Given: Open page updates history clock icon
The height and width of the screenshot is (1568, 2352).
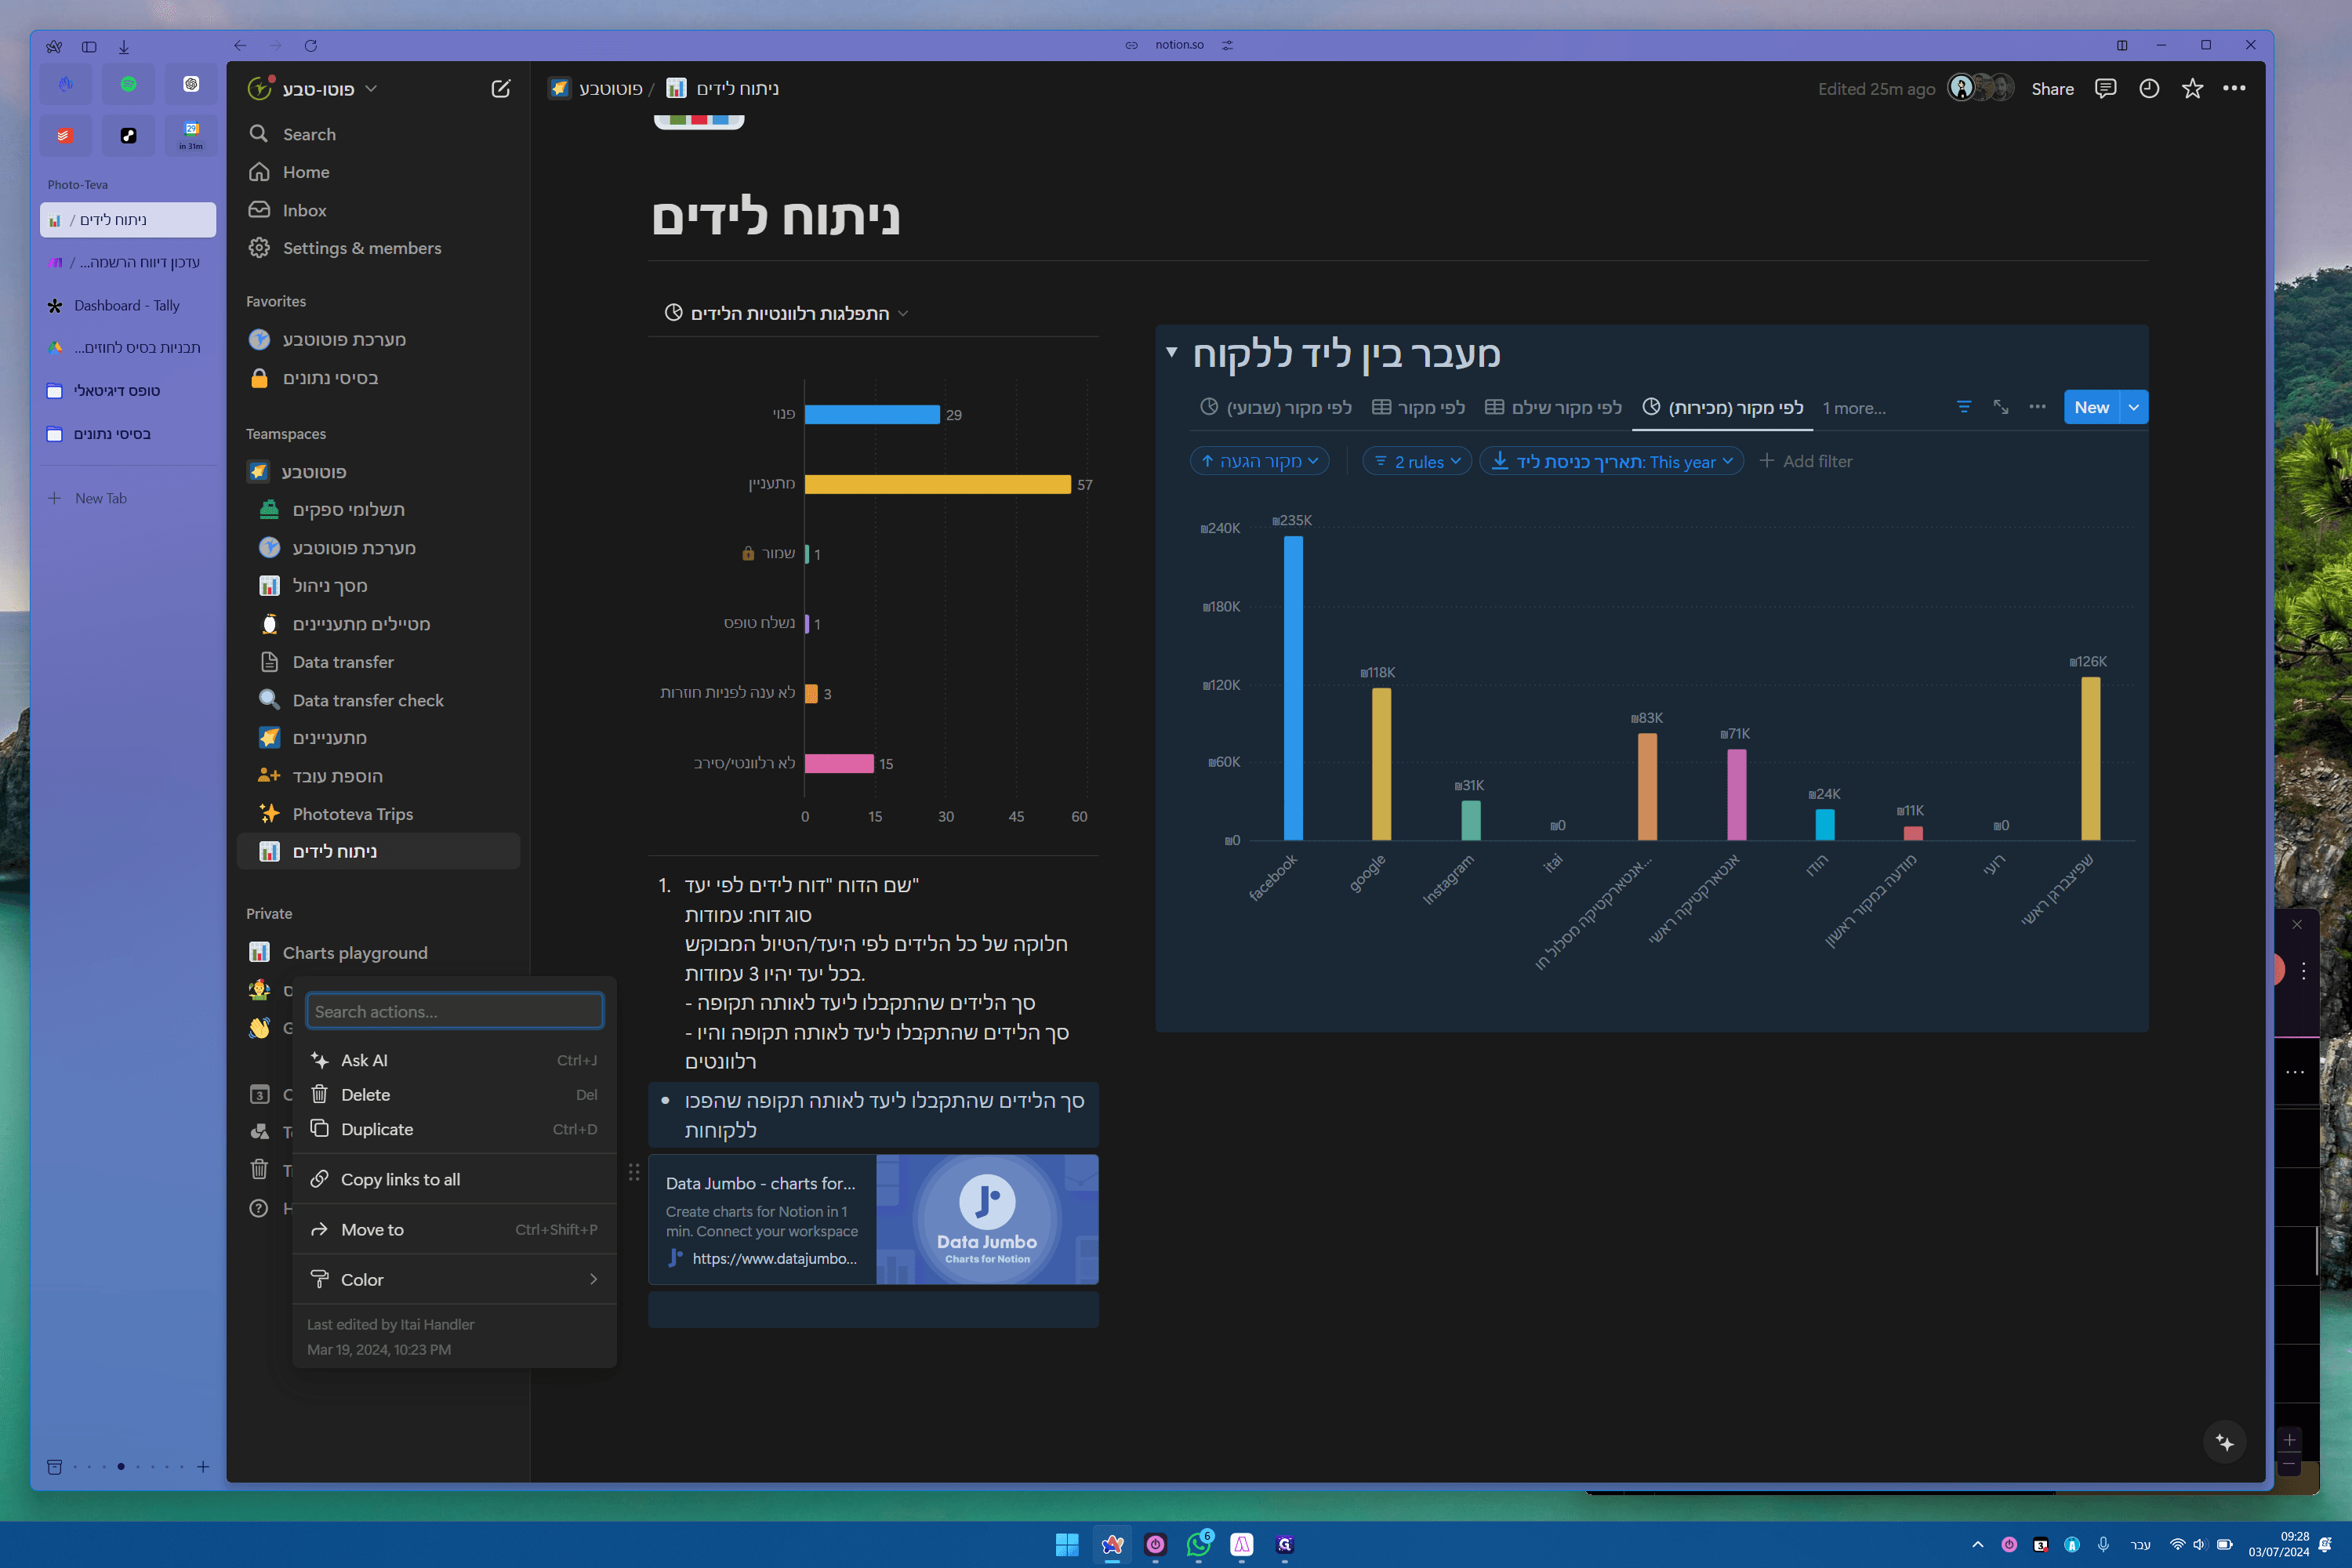Looking at the screenshot, I should coord(2149,89).
